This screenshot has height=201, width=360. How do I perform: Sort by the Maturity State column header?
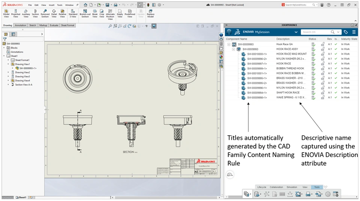coord(349,39)
